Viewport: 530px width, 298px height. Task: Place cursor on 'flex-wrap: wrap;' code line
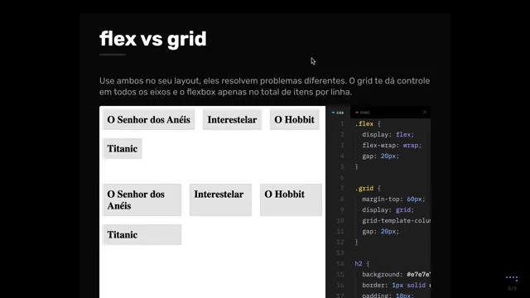pos(392,146)
